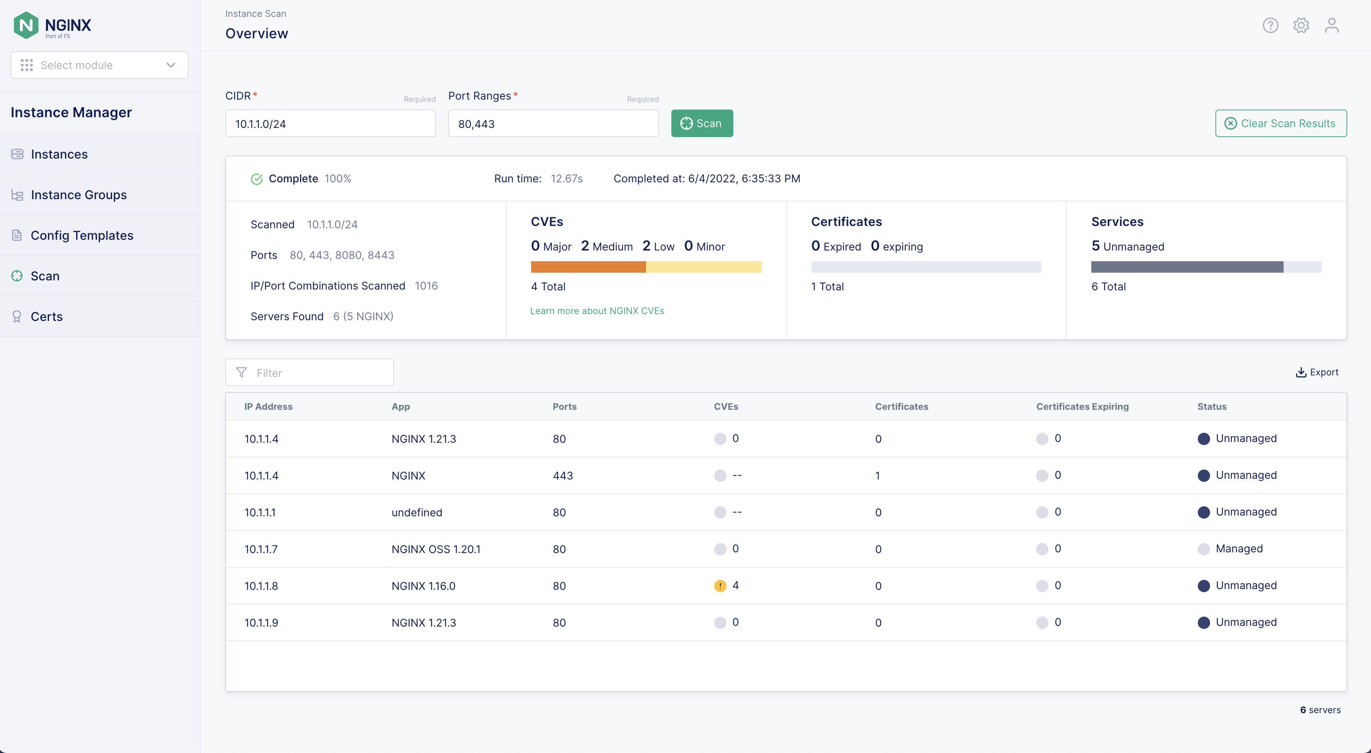
Task: Select the NGINX 1.16.0 app cell
Action: coord(423,586)
